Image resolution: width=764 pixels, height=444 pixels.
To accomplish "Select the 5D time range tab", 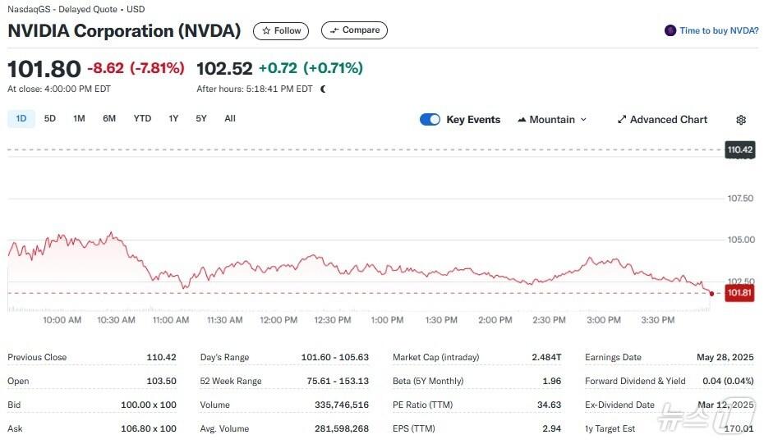I will click(x=50, y=118).
